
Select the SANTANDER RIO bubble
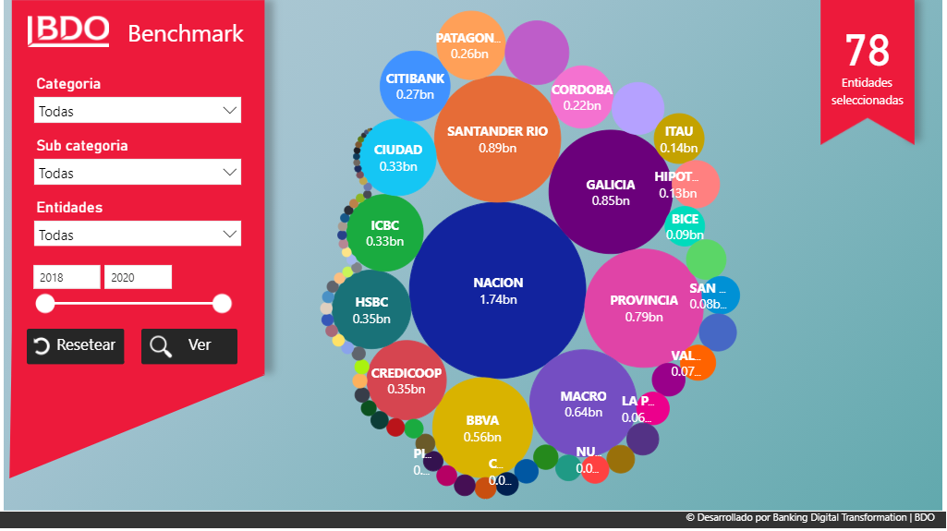coord(498,139)
